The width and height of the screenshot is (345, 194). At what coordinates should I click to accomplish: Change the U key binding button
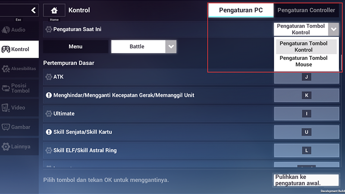[x=307, y=132]
